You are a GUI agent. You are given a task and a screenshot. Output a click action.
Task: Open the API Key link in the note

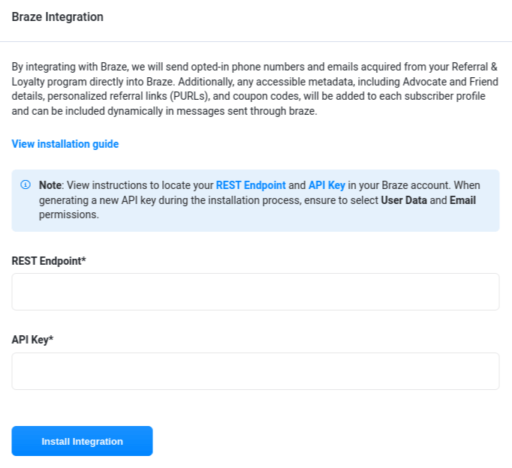coord(327,185)
